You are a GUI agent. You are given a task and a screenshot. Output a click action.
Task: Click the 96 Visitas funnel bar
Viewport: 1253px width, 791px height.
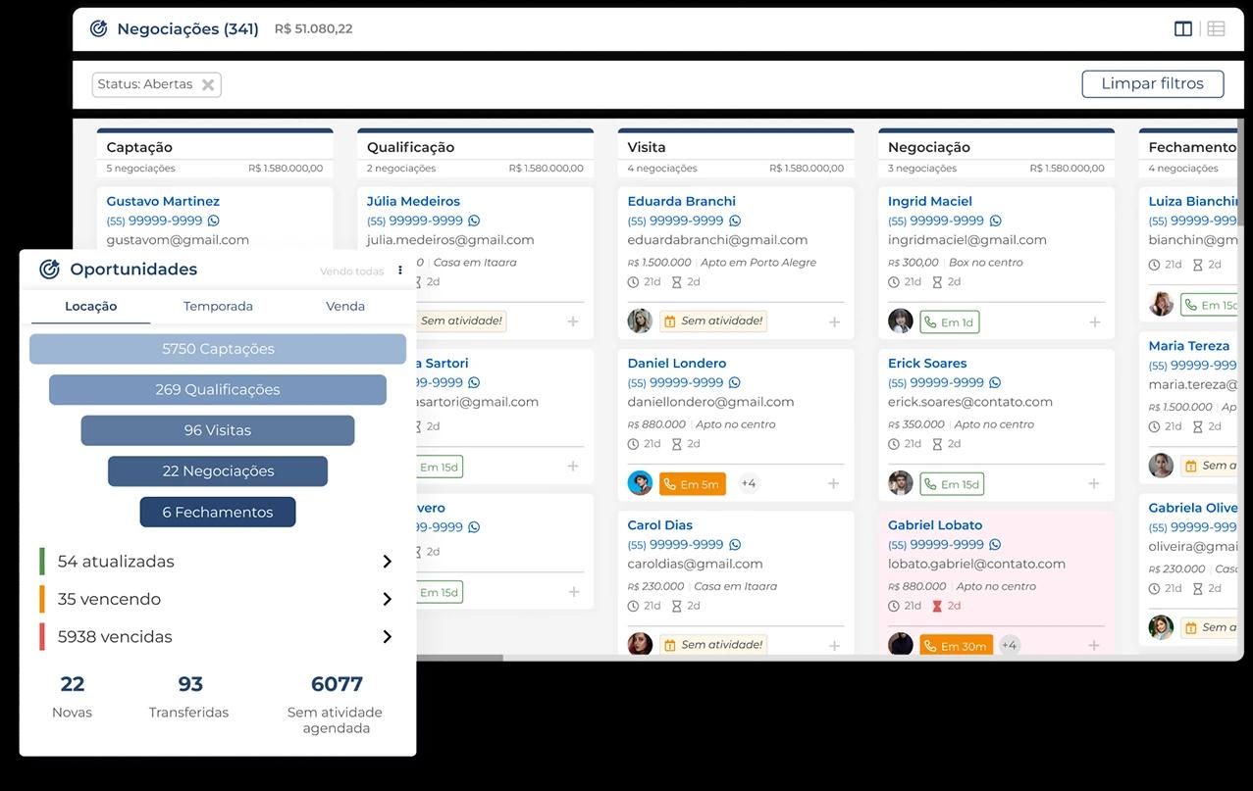[x=218, y=430]
